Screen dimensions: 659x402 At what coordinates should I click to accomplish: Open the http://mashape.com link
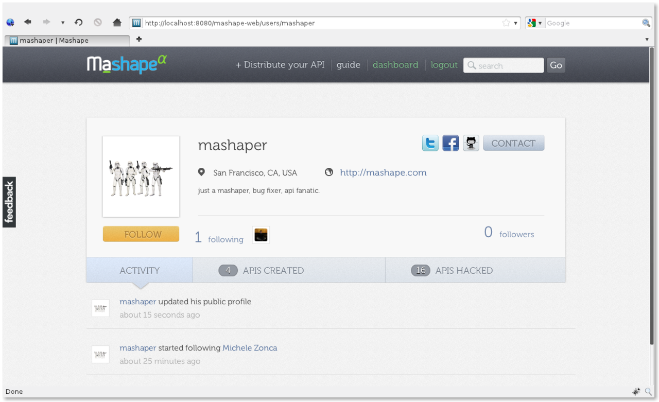pyautogui.click(x=383, y=172)
